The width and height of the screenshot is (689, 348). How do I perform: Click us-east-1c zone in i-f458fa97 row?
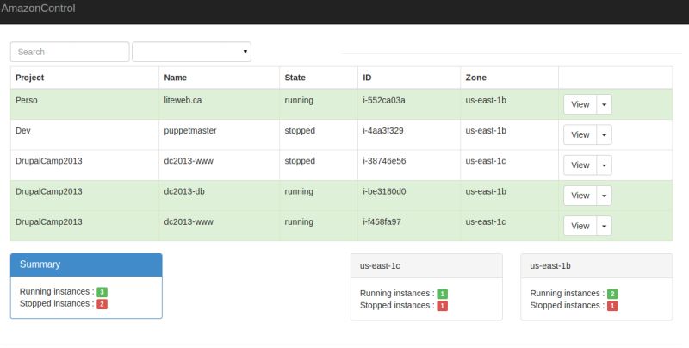(486, 221)
